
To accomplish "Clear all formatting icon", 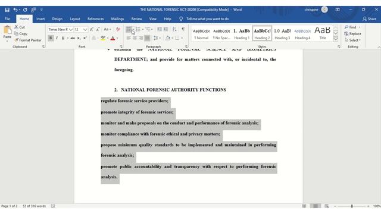I will click(118, 30).
